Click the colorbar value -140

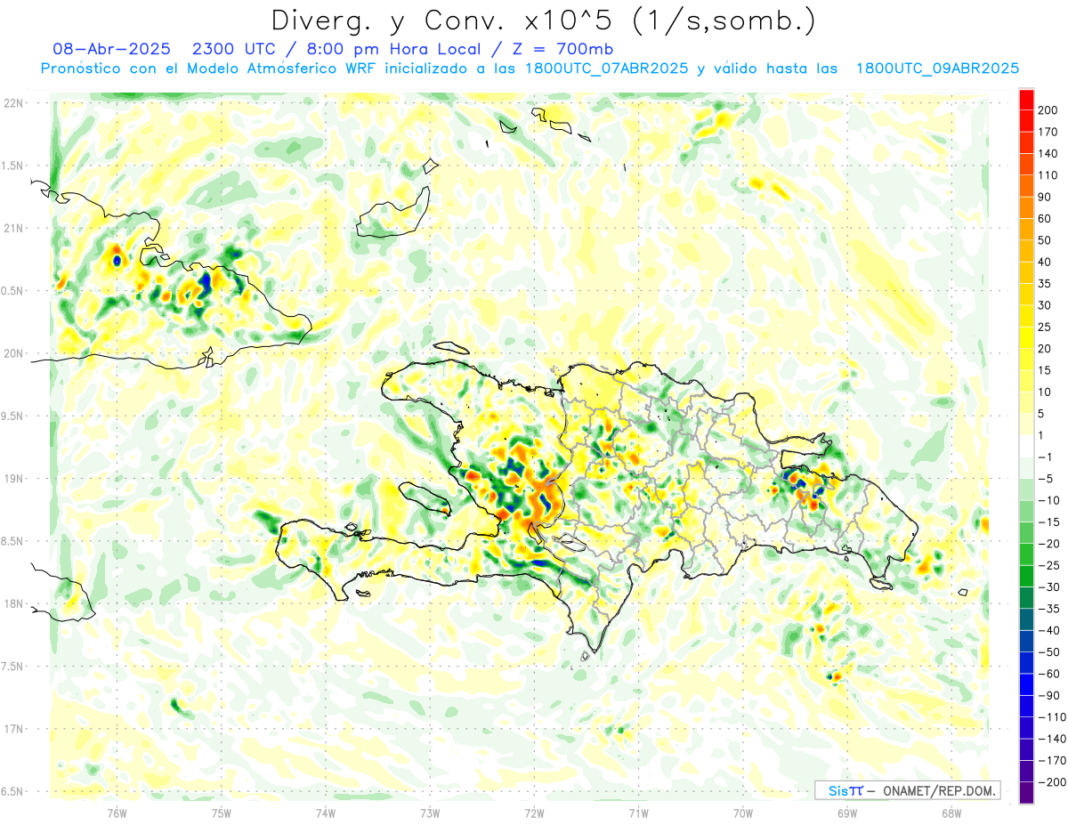tap(1052, 739)
